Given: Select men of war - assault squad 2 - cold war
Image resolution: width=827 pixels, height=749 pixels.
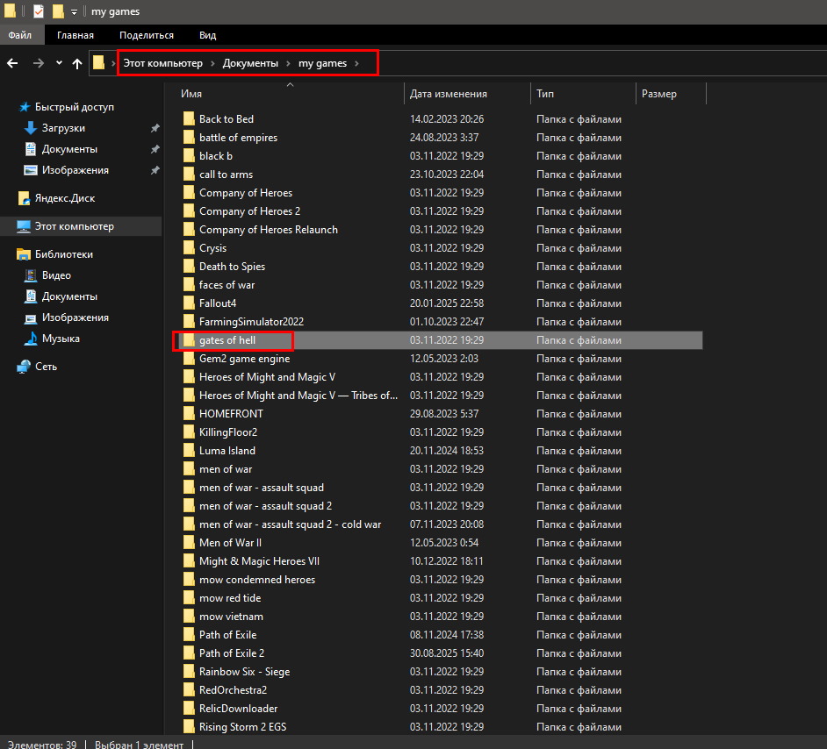Looking at the screenshot, I should pos(290,524).
